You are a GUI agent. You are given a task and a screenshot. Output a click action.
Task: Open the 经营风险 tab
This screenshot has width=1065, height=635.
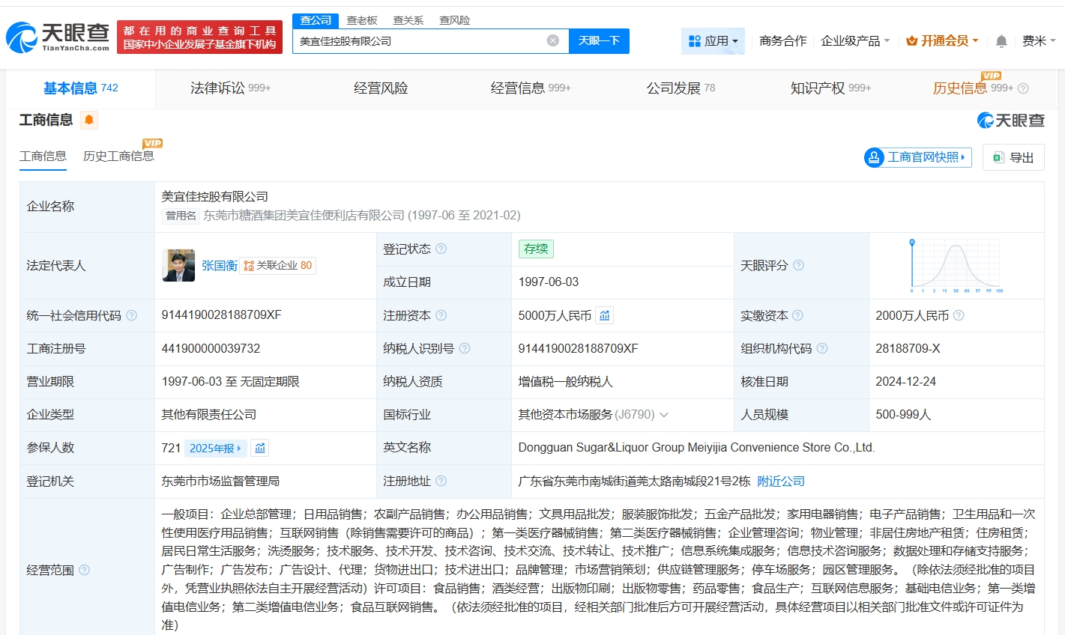(381, 88)
